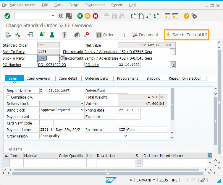Click the Incoterms location field Gera
This screenshot has height=185, width=223.
pyautogui.click(x=147, y=130)
